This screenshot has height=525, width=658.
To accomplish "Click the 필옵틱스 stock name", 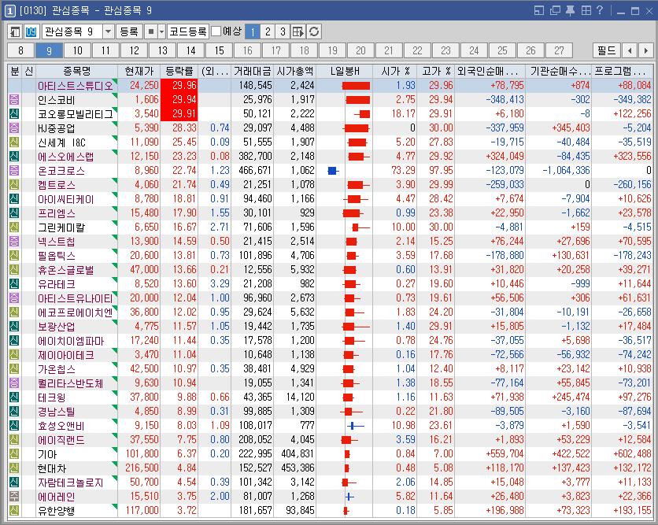I will point(56,256).
